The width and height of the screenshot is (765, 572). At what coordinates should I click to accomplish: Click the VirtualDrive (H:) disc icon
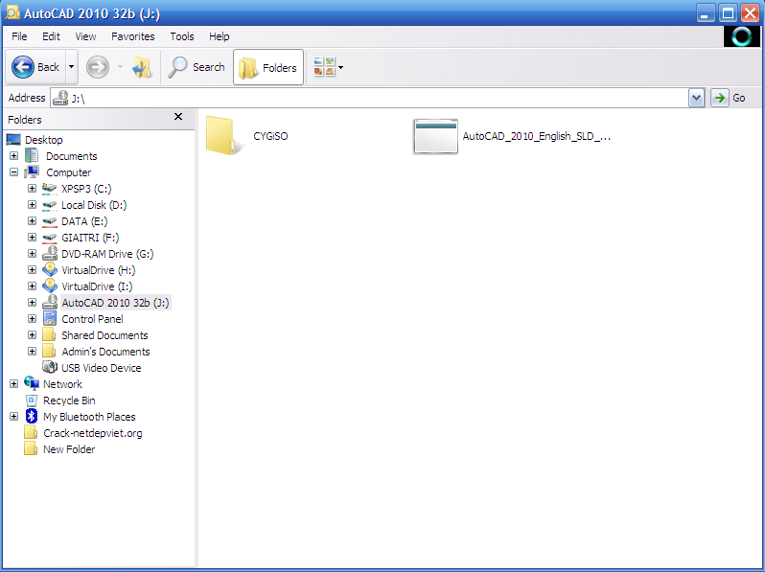tap(49, 269)
